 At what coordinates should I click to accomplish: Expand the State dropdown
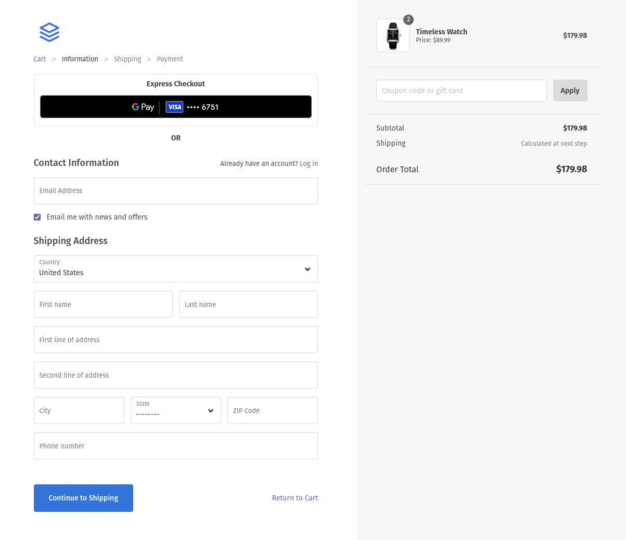coord(175,410)
